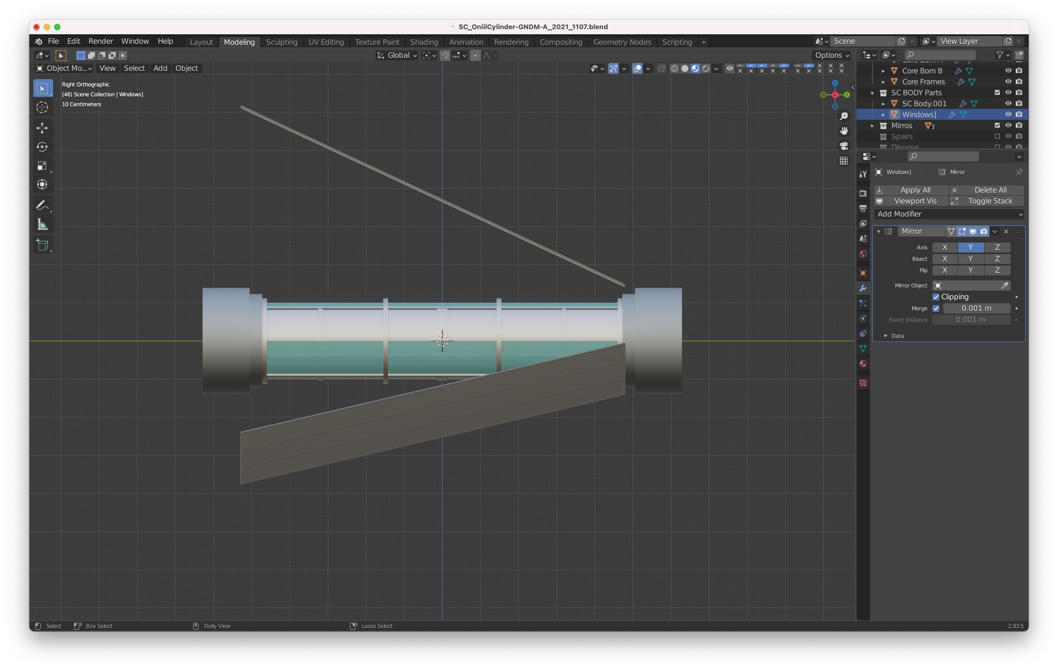Image resolution: width=1058 pixels, height=670 pixels.
Task: Open the outliner filter dropdown
Action: (1003, 55)
